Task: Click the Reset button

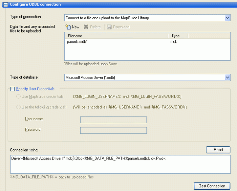Action: click(218, 150)
